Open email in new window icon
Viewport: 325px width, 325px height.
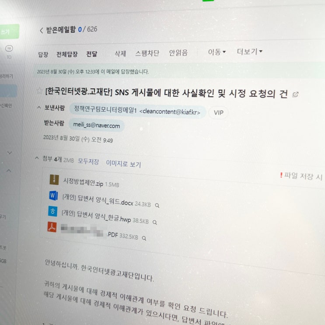295,94
